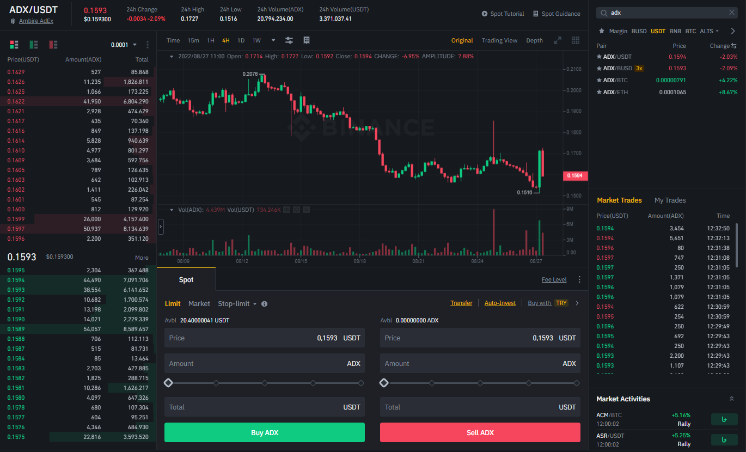Click More under order book price
Viewport: 746px width, 452px height.
coord(142,258)
